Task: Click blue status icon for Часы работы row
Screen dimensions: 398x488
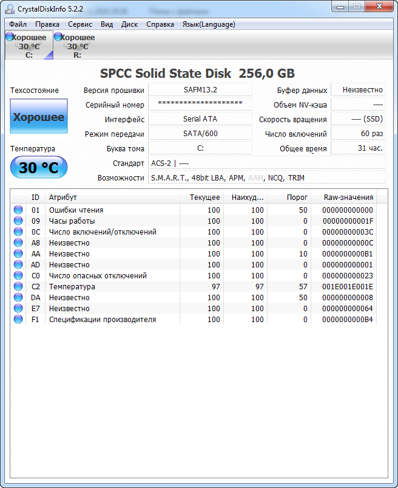Action: pos(18,221)
